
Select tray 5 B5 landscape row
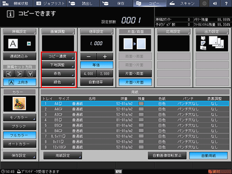(x=135, y=126)
